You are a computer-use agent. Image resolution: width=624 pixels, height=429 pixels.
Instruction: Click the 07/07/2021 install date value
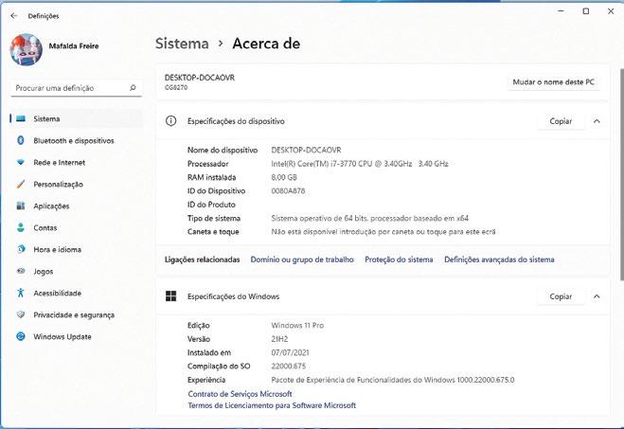[290, 352]
